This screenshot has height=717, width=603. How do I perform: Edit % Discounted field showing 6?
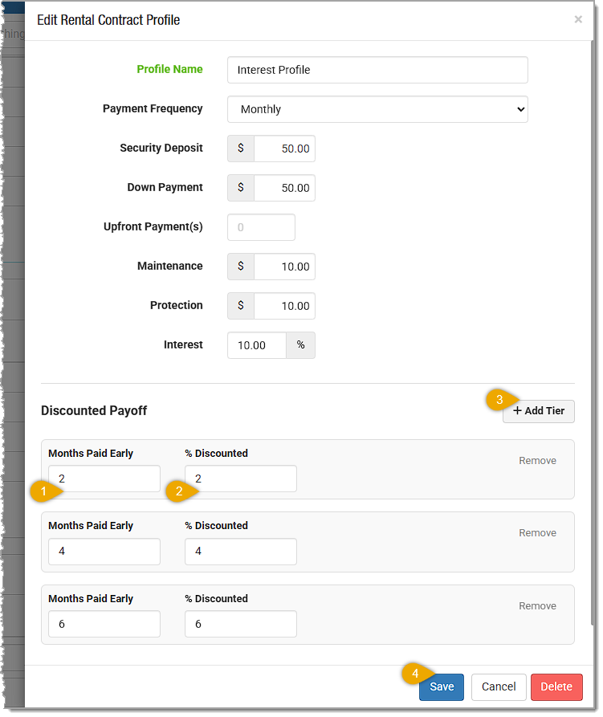tap(240, 624)
